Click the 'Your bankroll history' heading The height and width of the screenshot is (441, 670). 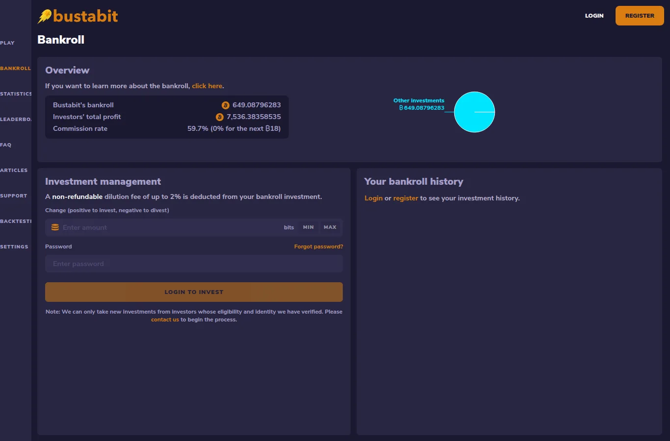[413, 182]
